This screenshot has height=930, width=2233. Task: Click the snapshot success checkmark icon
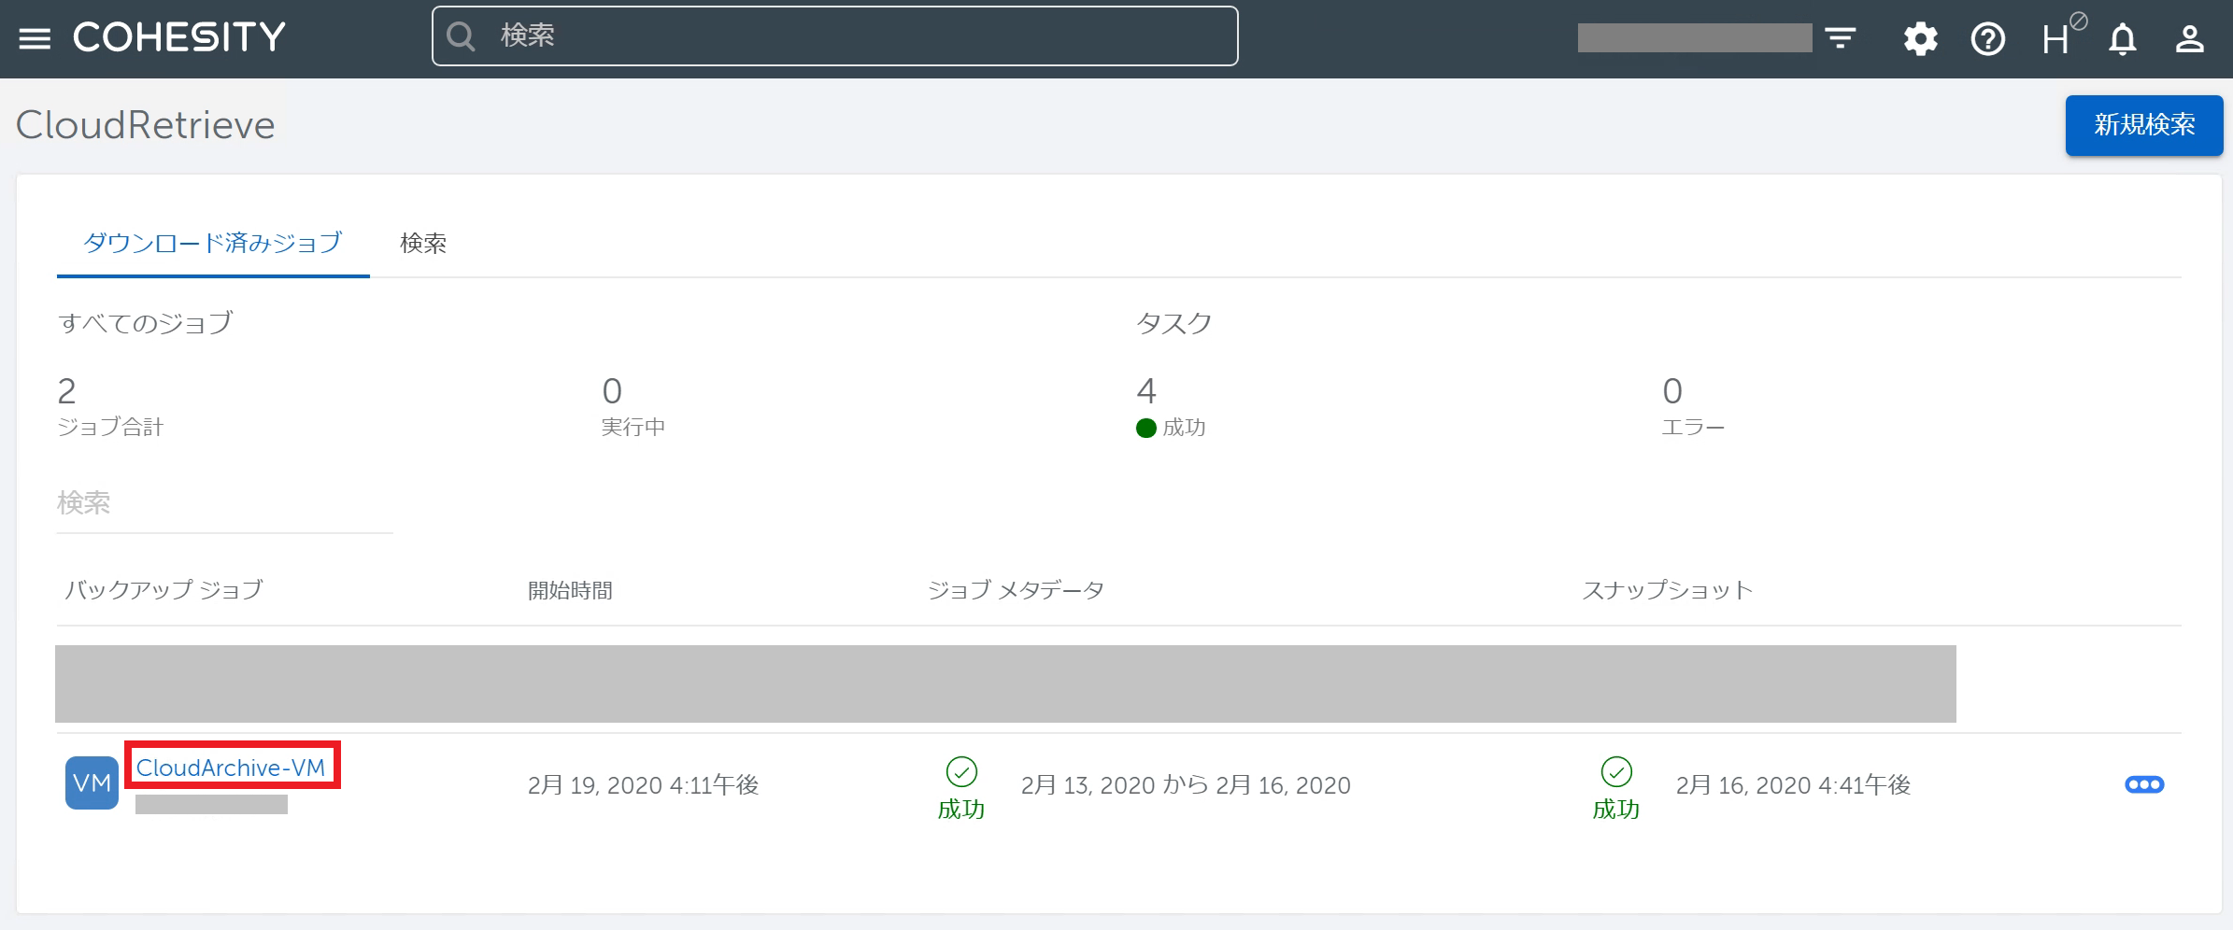(x=1616, y=772)
